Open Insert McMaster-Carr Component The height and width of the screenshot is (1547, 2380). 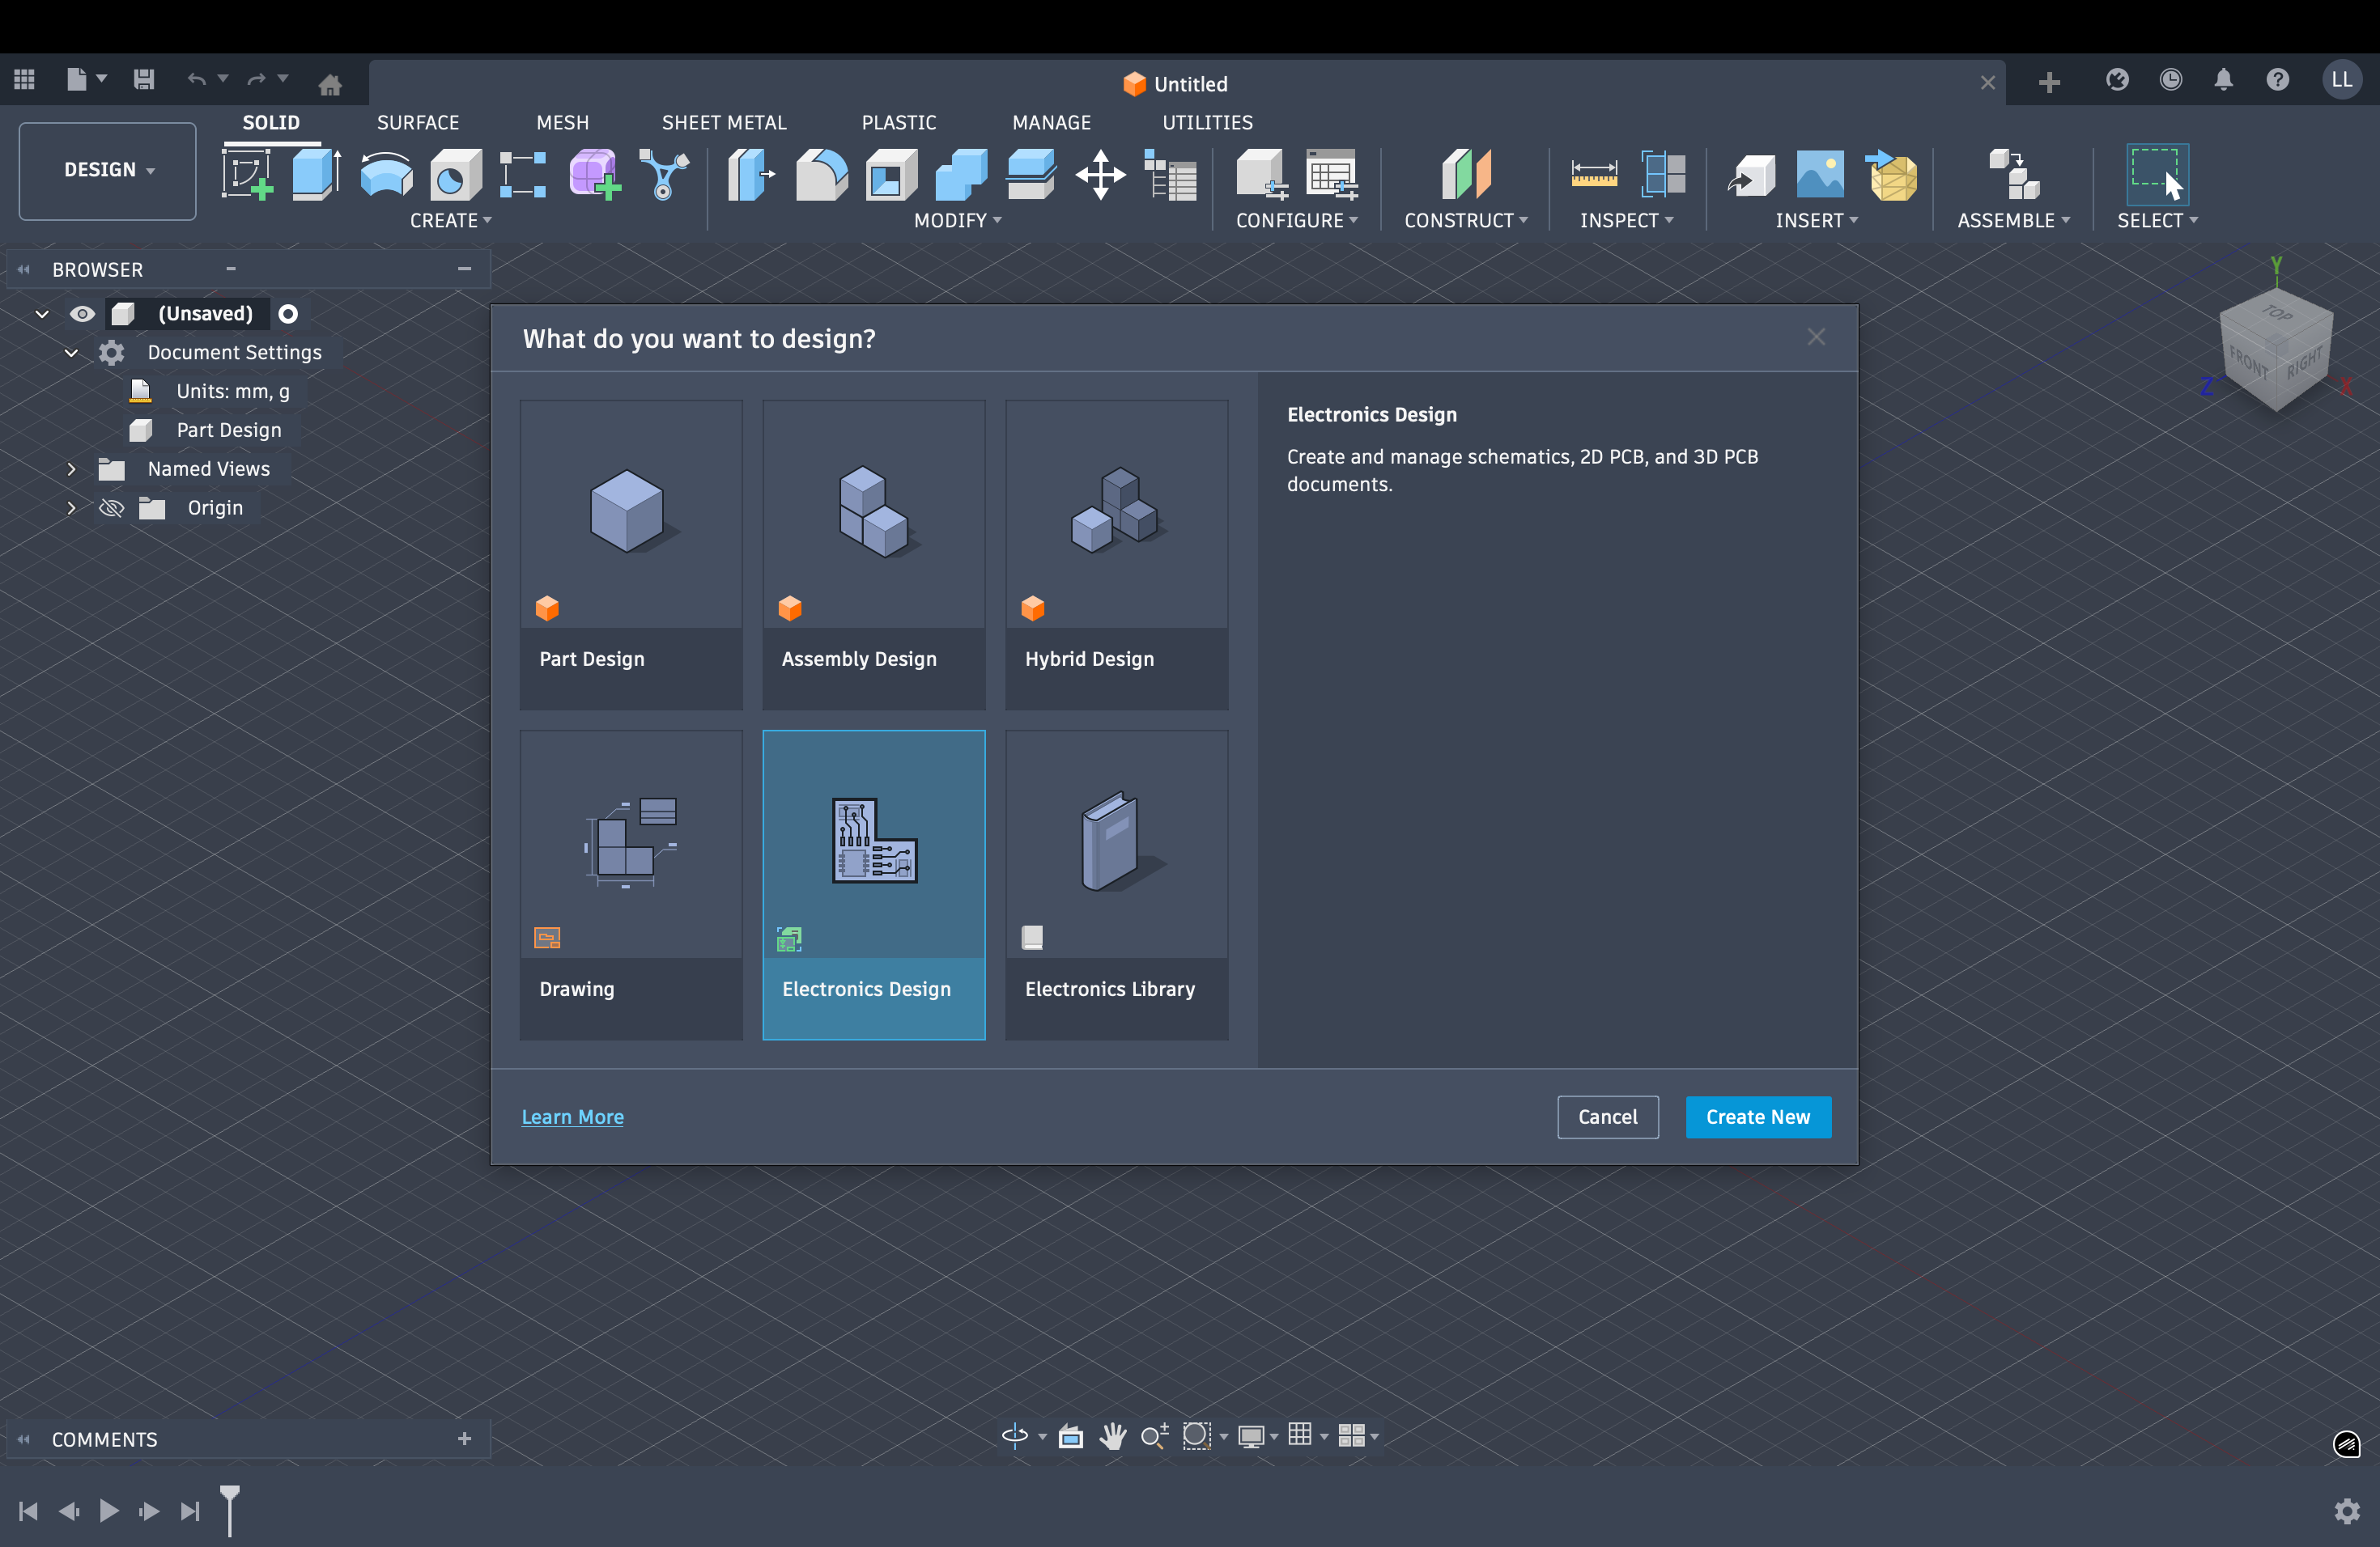1892,175
